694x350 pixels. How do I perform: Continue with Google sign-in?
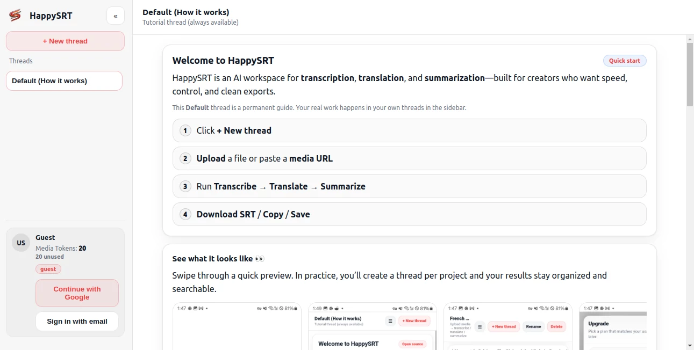click(x=77, y=293)
